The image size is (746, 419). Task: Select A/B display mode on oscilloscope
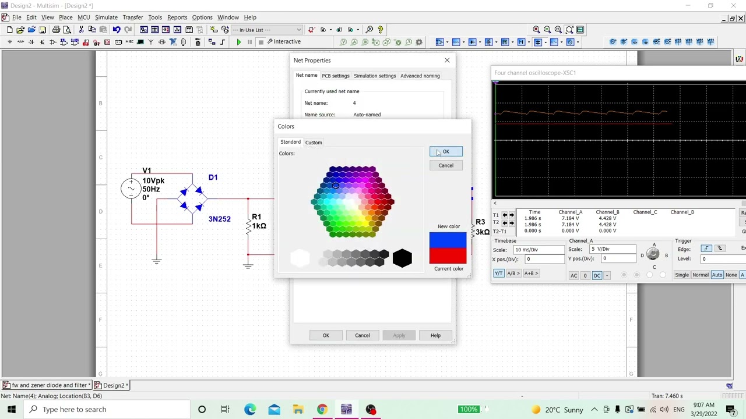coord(513,274)
